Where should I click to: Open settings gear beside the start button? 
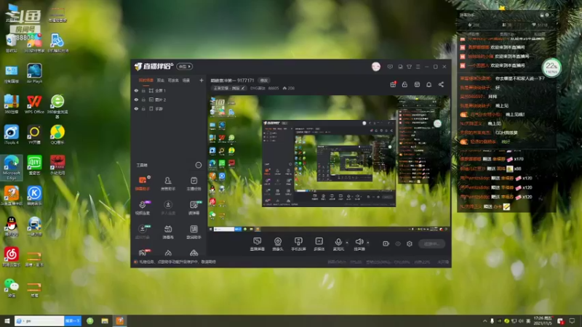tap(410, 243)
